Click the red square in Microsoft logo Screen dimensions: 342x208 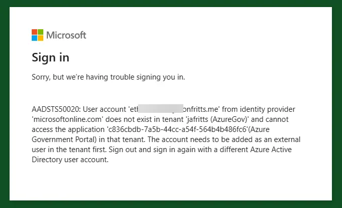[x=34, y=32]
